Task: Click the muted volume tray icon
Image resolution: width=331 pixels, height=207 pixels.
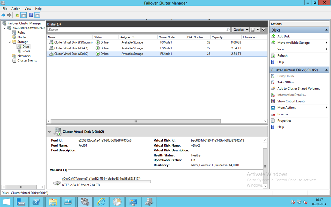Action: (x=305, y=202)
